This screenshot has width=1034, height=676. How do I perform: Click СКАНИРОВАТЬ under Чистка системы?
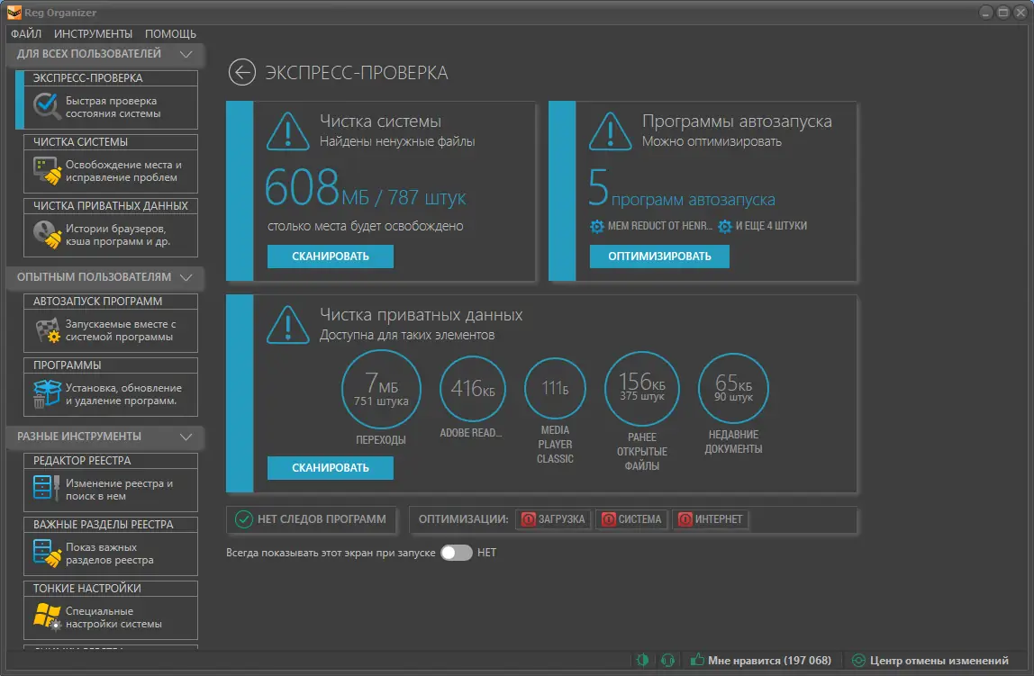pos(331,257)
